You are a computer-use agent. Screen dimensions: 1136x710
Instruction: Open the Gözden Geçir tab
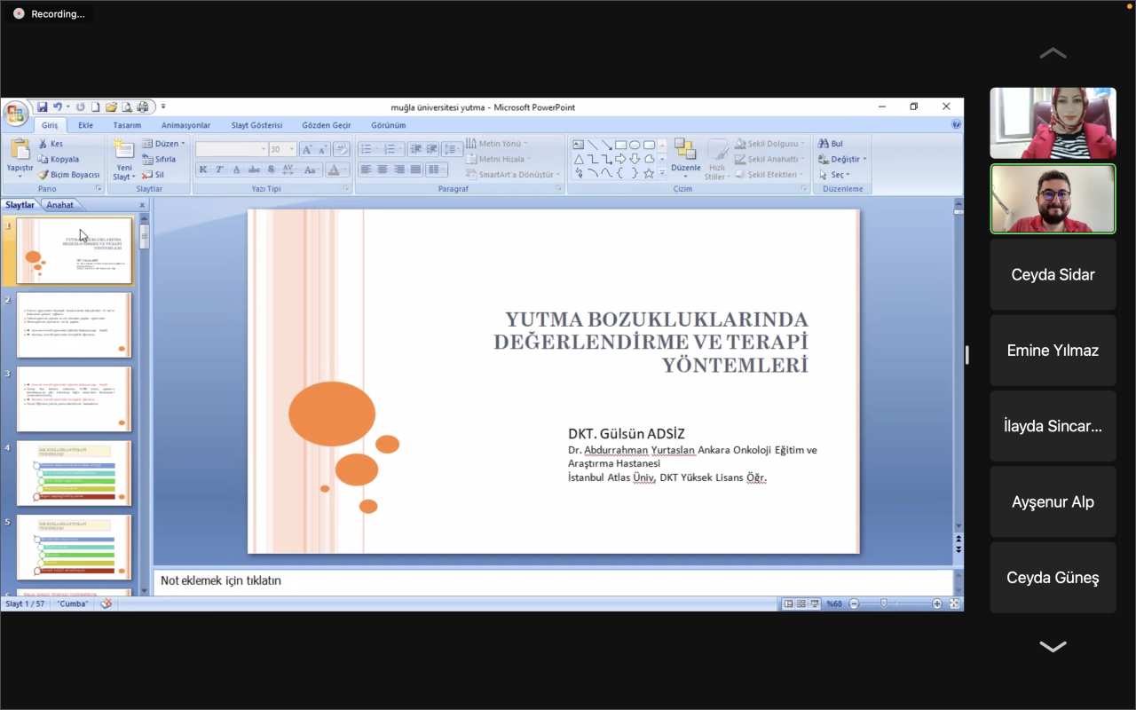pyautogui.click(x=326, y=125)
